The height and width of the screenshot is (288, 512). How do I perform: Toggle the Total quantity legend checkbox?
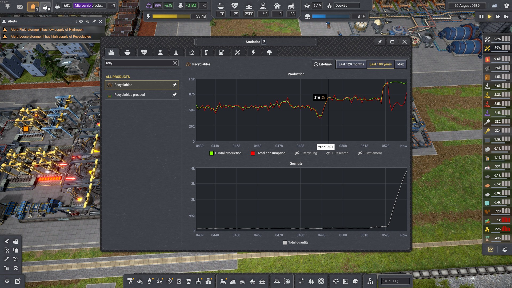tap(285, 242)
